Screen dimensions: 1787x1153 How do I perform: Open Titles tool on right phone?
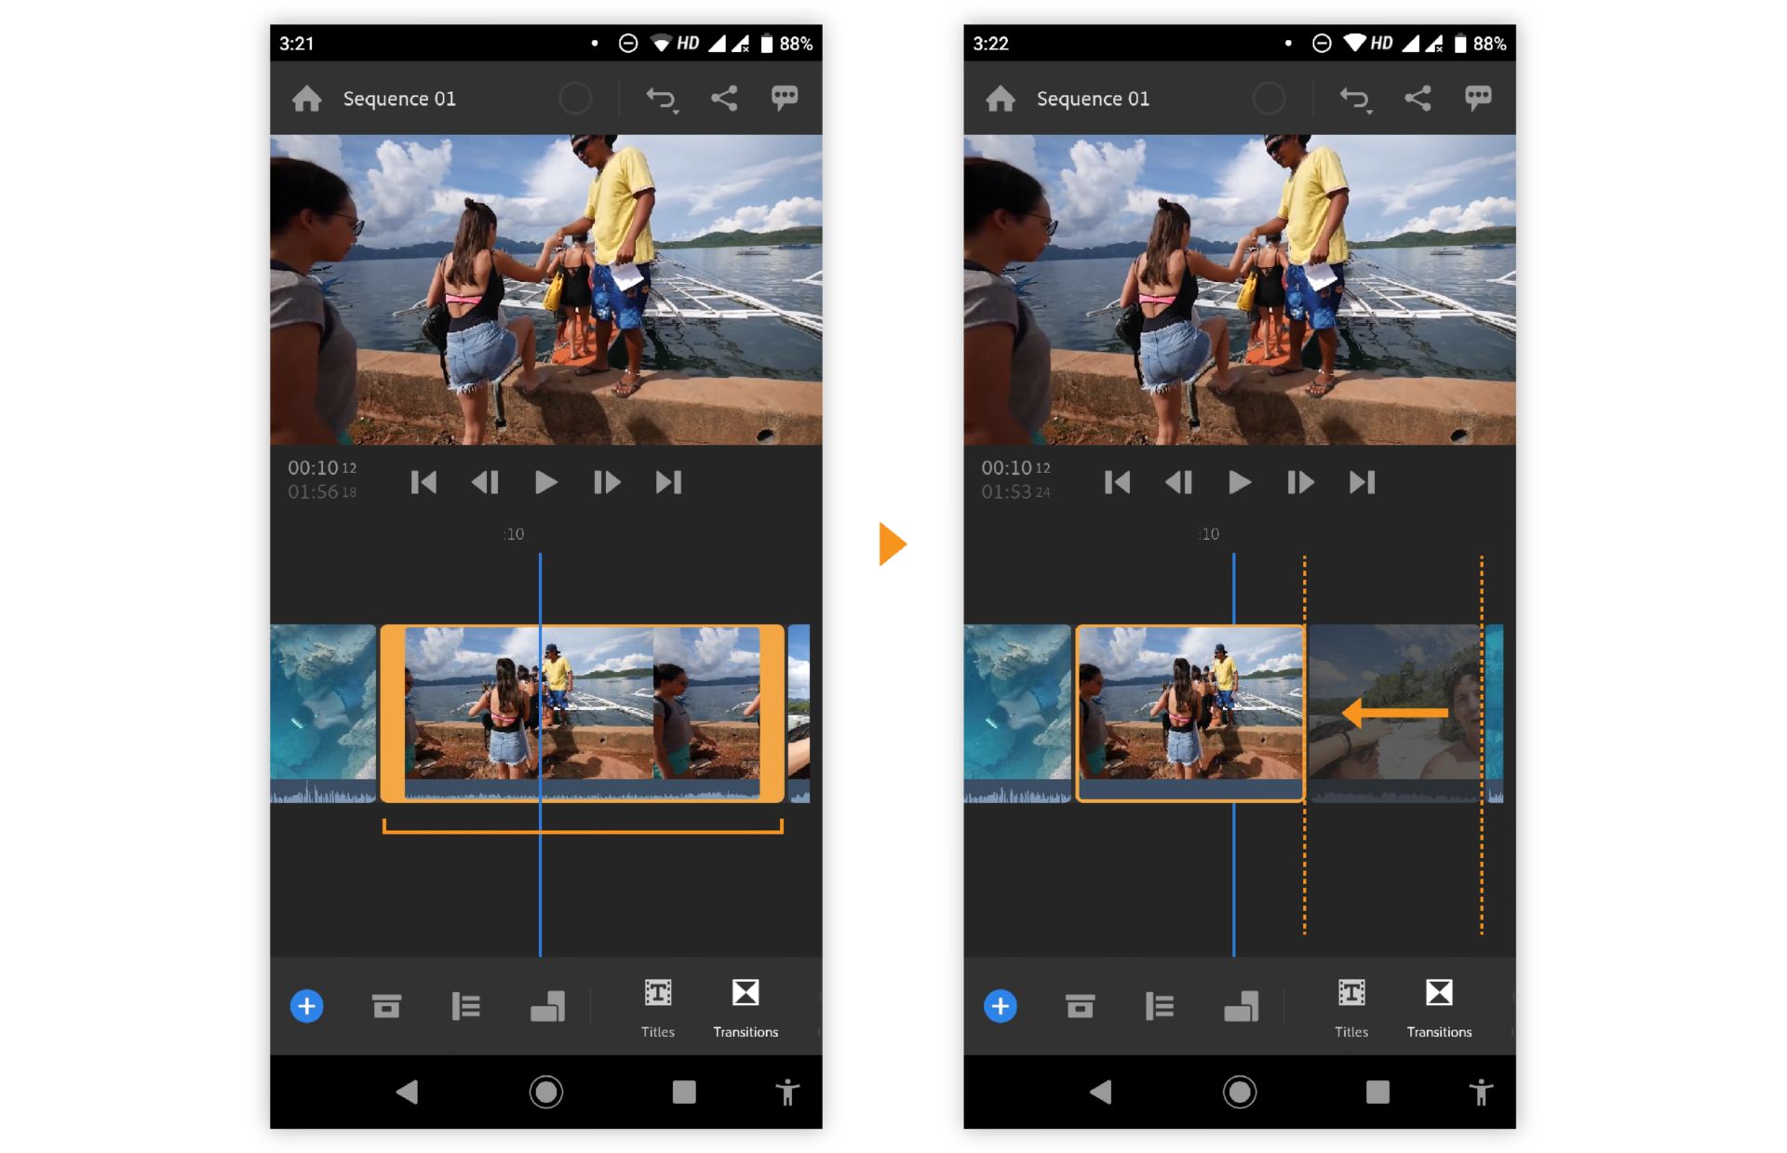[x=1350, y=1007]
